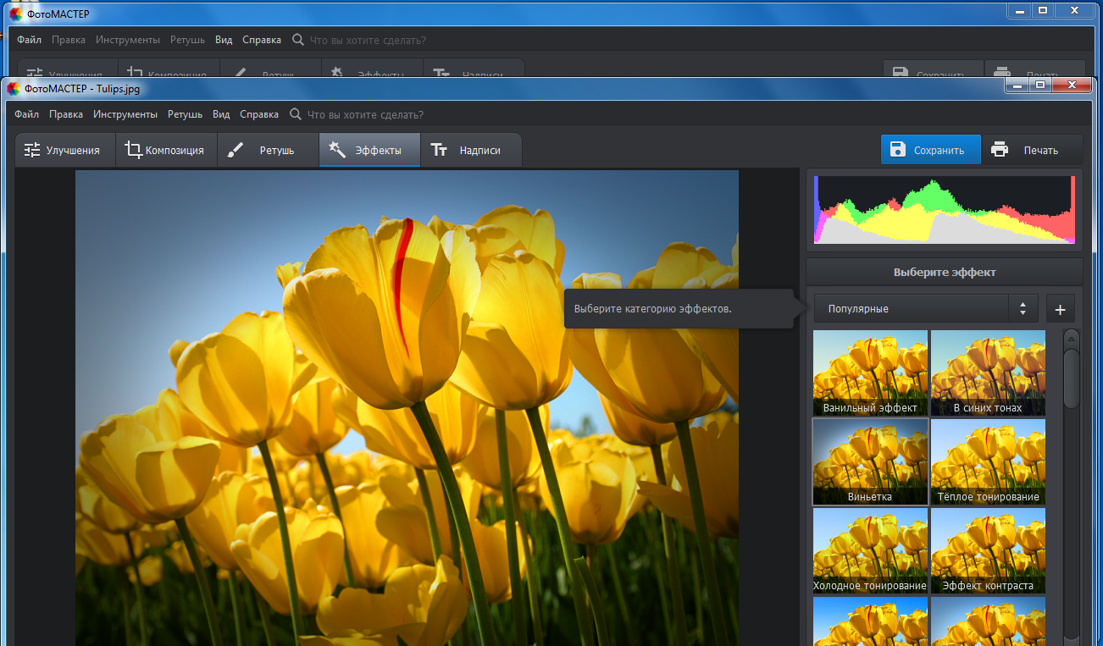Click the color histogram panel
This screenshot has width=1103, height=646.
point(945,210)
